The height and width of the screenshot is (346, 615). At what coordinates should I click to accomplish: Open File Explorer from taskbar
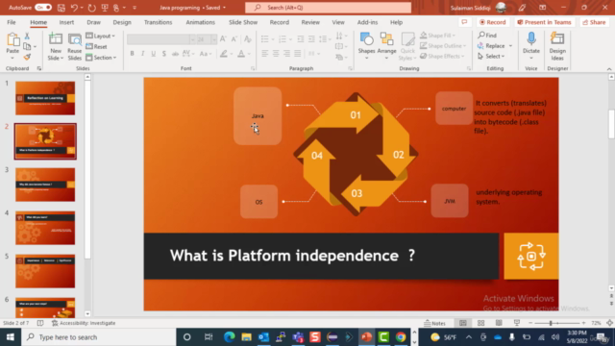pyautogui.click(x=246, y=337)
